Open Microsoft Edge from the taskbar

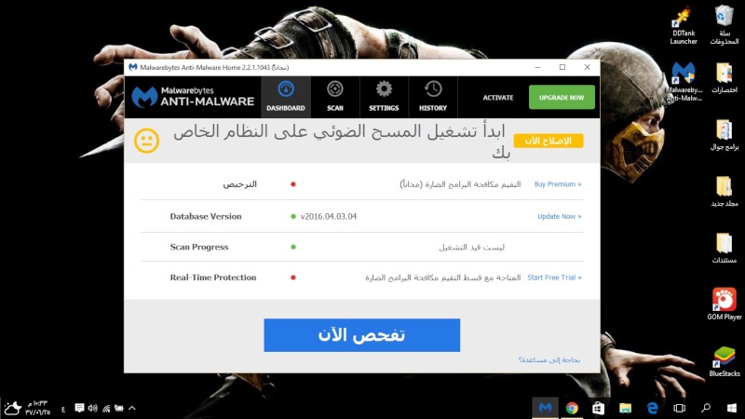tap(653, 408)
